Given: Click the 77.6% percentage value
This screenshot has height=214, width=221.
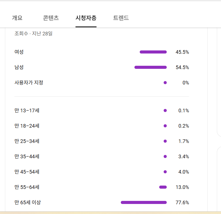Looking at the screenshot, I should [182, 203].
